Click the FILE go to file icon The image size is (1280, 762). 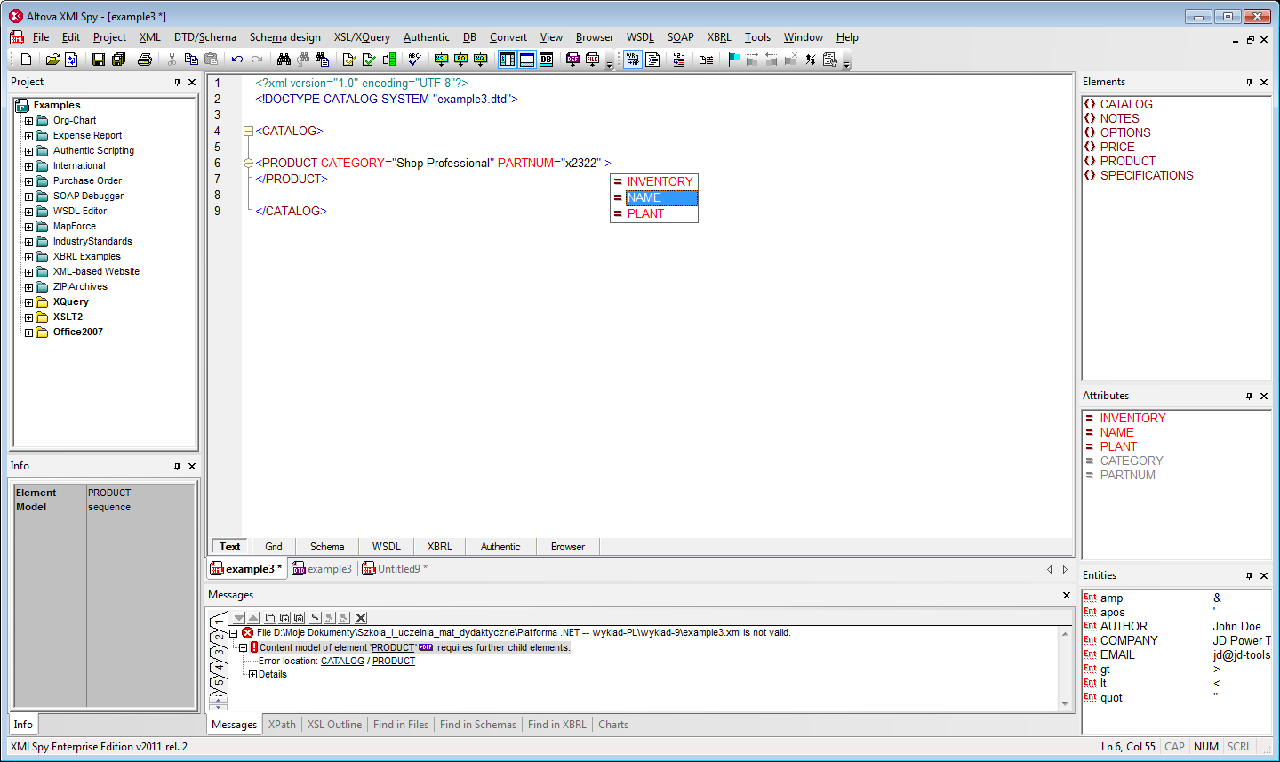point(592,60)
